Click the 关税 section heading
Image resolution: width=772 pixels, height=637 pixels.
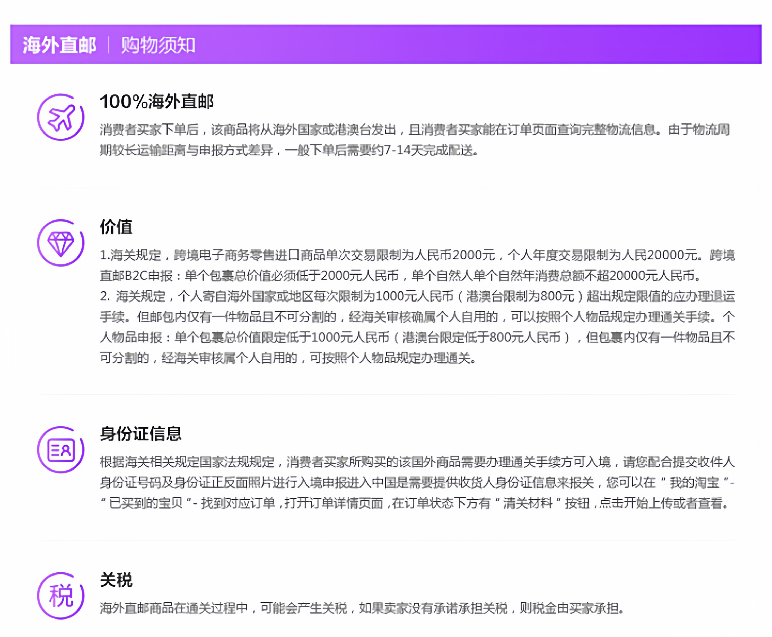click(x=116, y=580)
